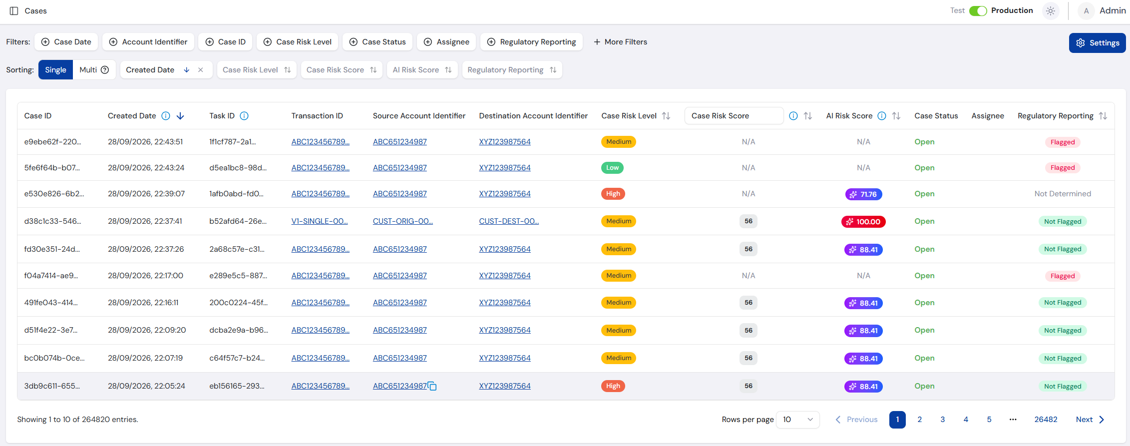Click the Multi sorting help icon
The height and width of the screenshot is (446, 1130).
105,70
